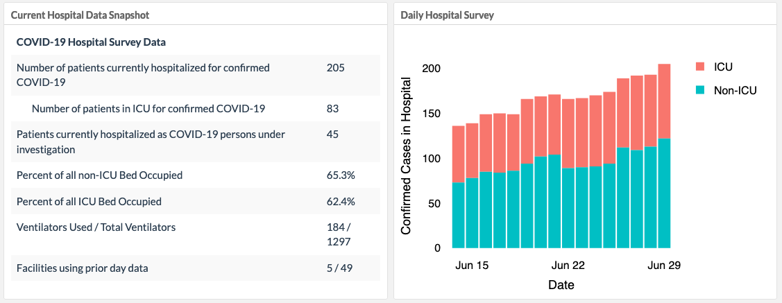Click the hospitalized confirmed COVID-19 value 205
This screenshot has height=303, width=782.
(x=335, y=68)
